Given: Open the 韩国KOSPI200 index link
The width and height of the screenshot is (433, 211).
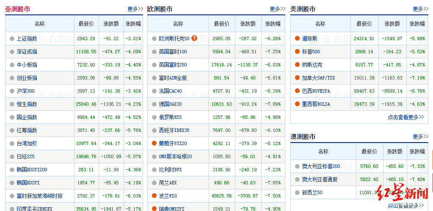Looking at the screenshot, I should click(x=32, y=170).
